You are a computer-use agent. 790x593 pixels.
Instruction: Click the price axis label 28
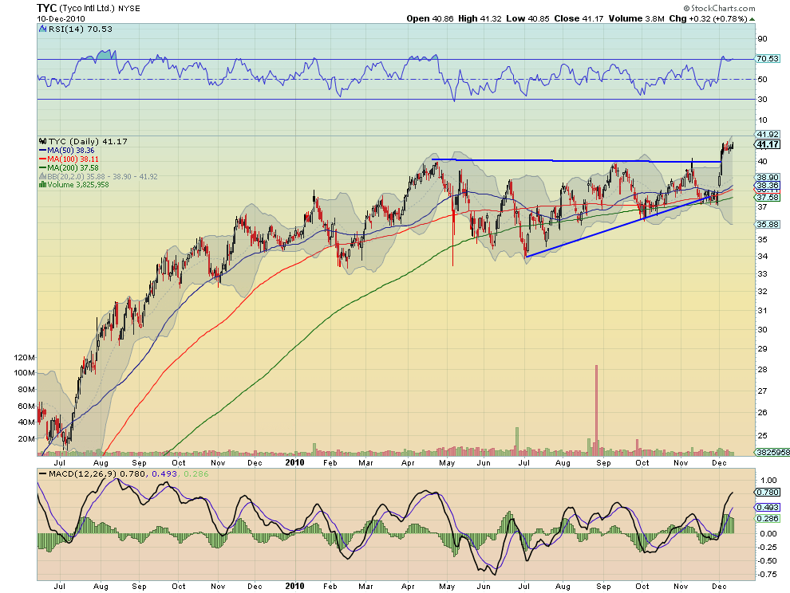click(x=762, y=370)
